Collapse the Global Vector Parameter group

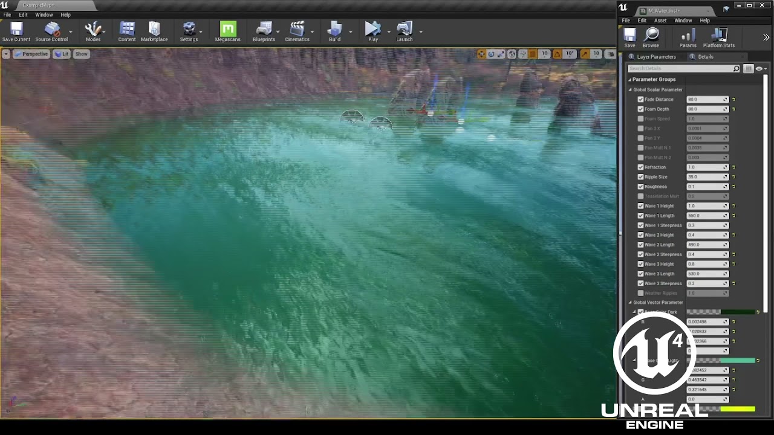(x=630, y=303)
